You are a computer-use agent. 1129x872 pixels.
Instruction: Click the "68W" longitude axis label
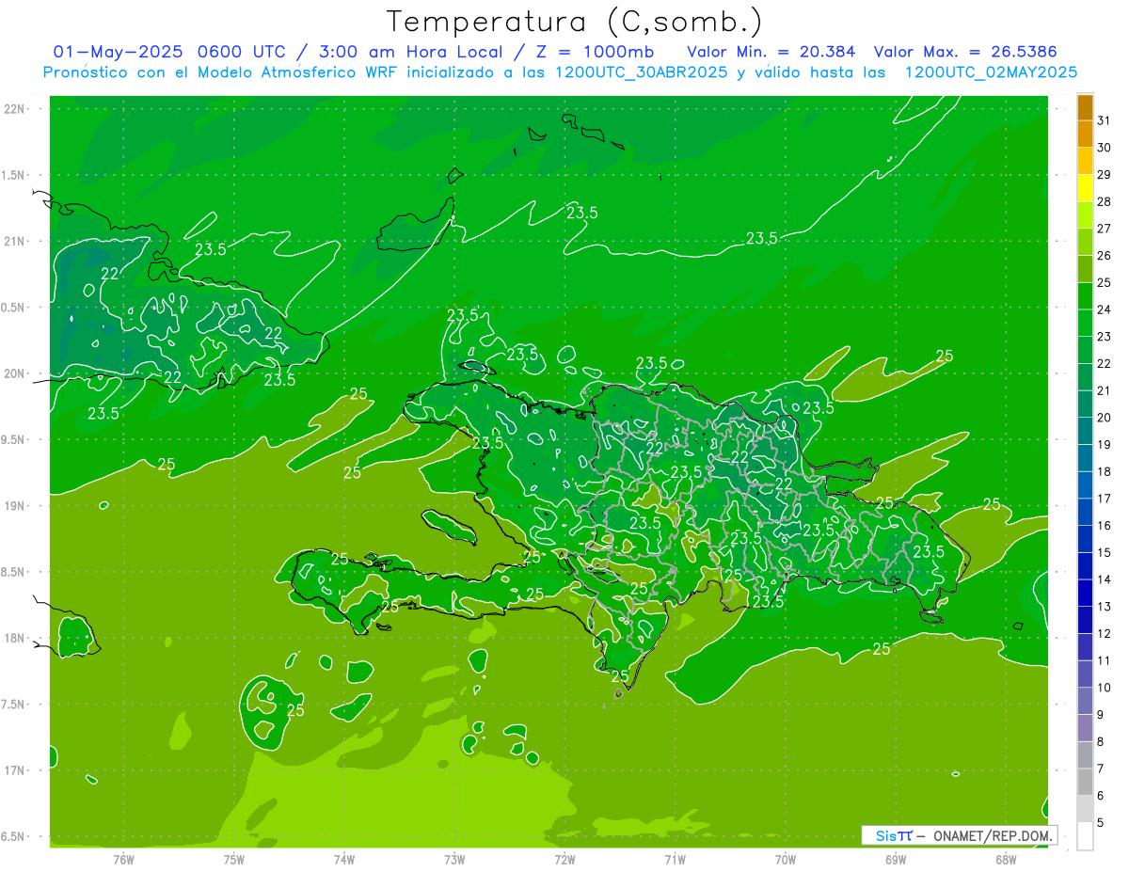pyautogui.click(x=1006, y=858)
